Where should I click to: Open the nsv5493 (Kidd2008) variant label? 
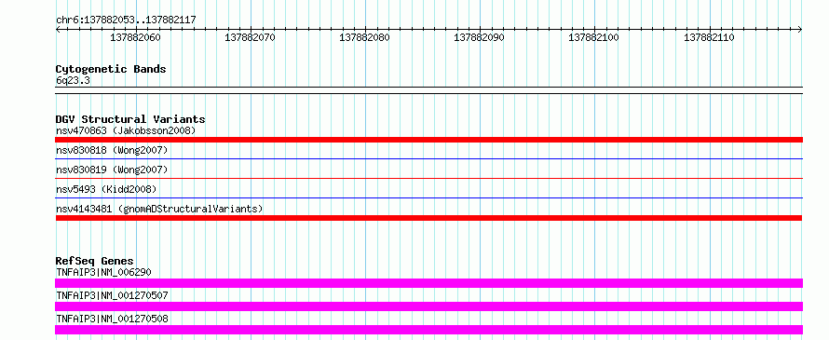106,189
